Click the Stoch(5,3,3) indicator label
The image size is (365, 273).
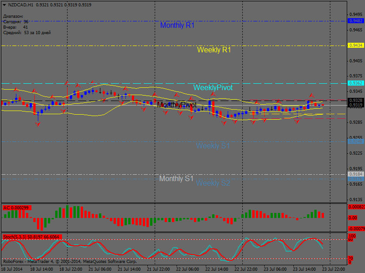[32, 237]
